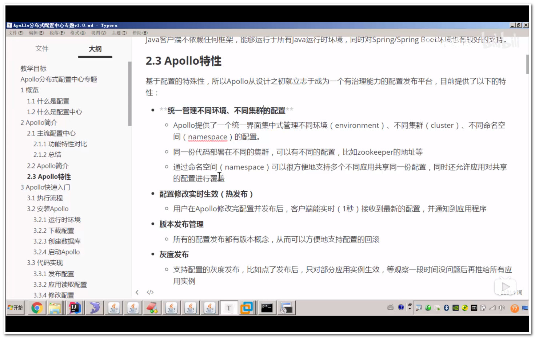
Task: Go to outline item 3.2.4 启动Apollo
Action: pyautogui.click(x=57, y=252)
